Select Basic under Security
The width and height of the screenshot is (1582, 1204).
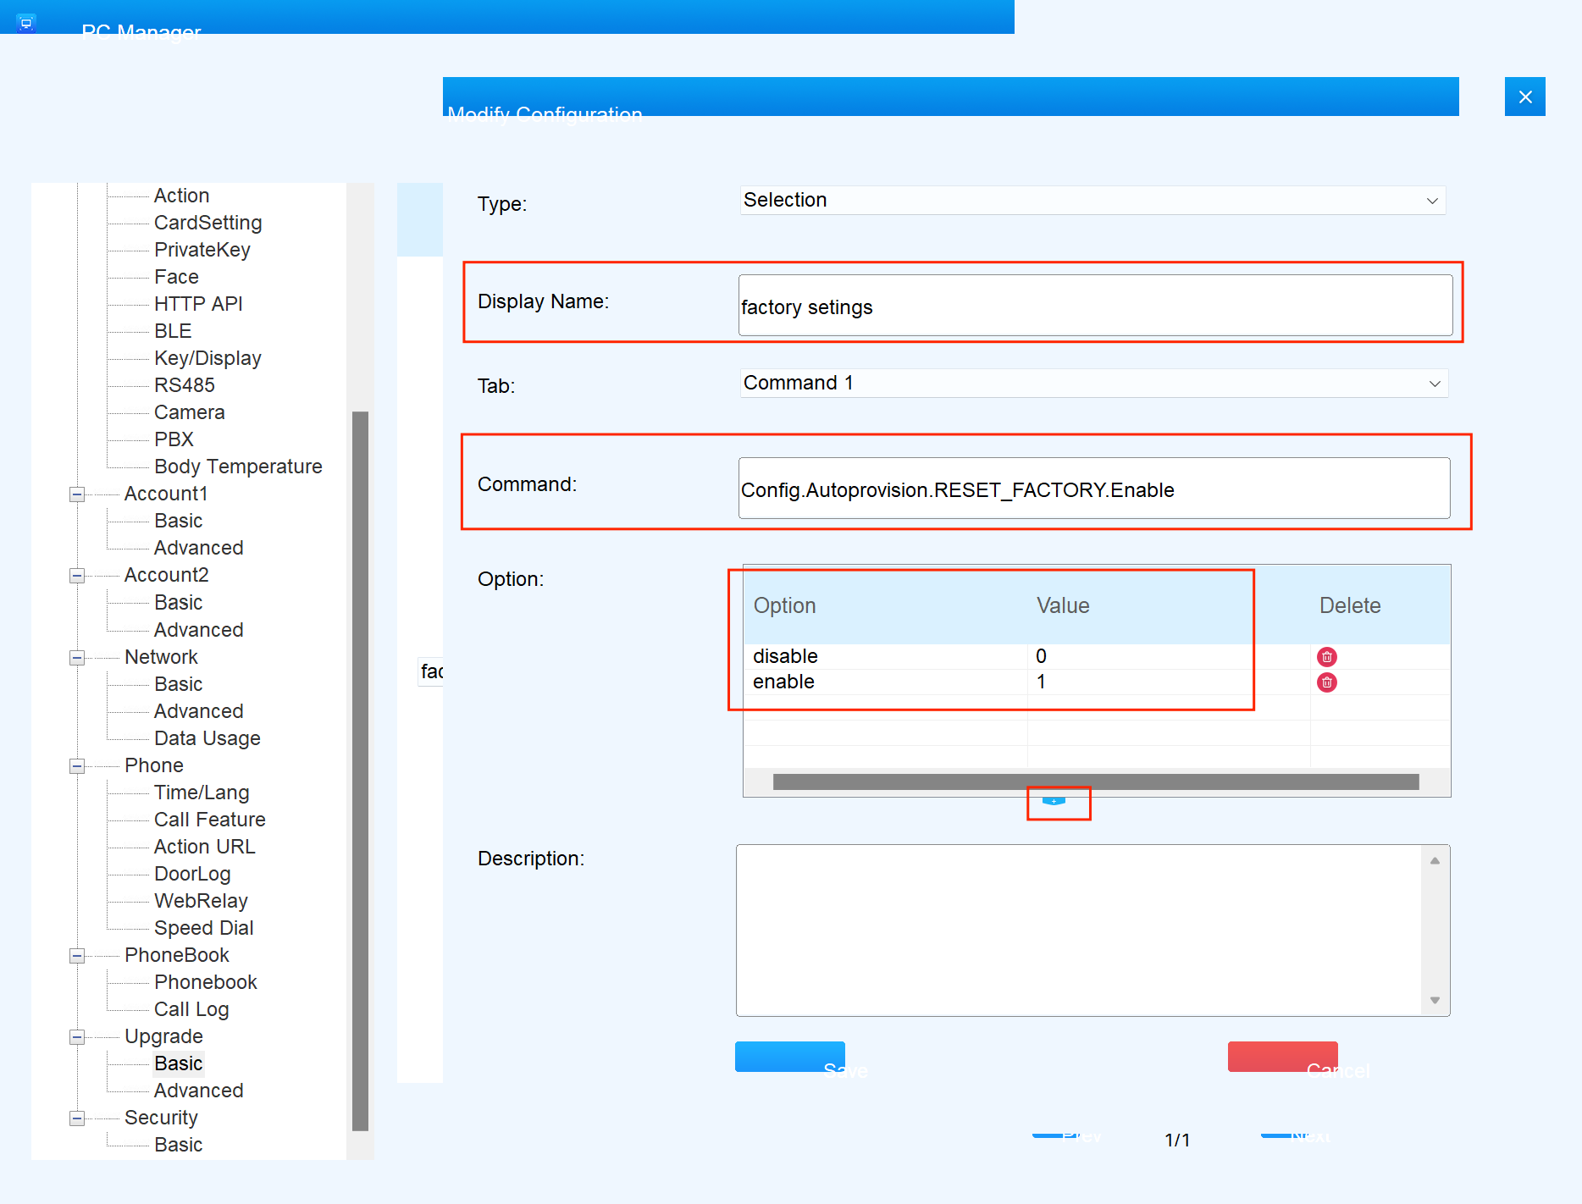point(179,1145)
